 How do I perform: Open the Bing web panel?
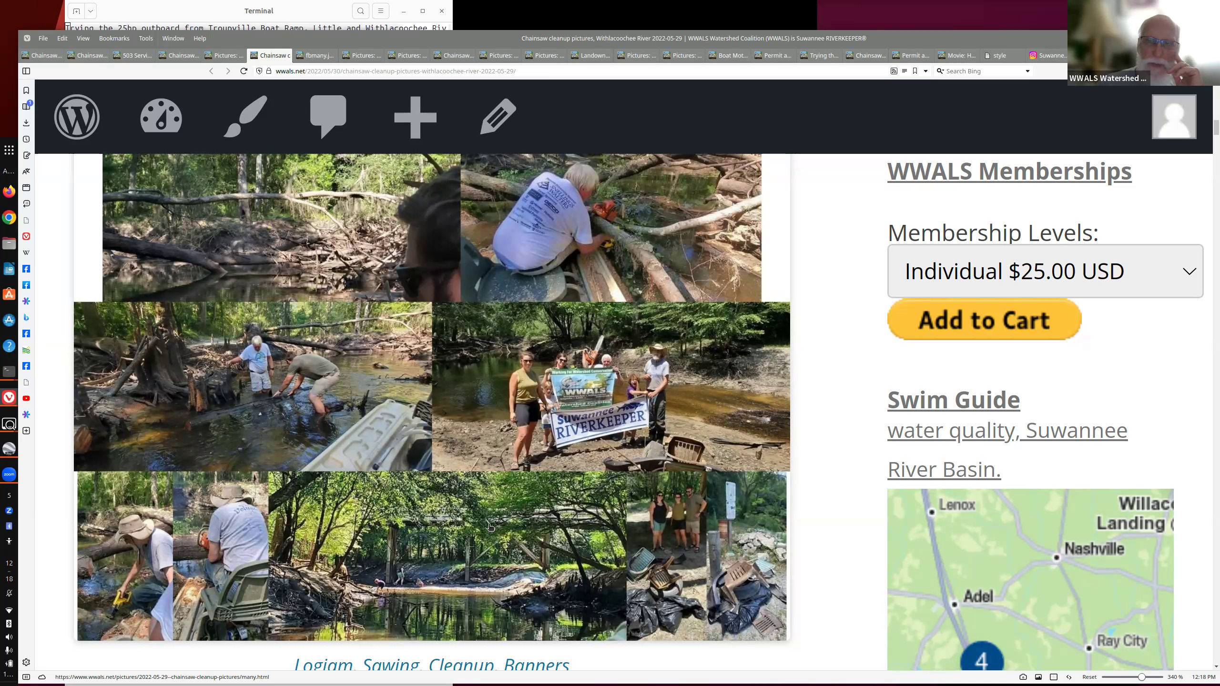(x=26, y=317)
